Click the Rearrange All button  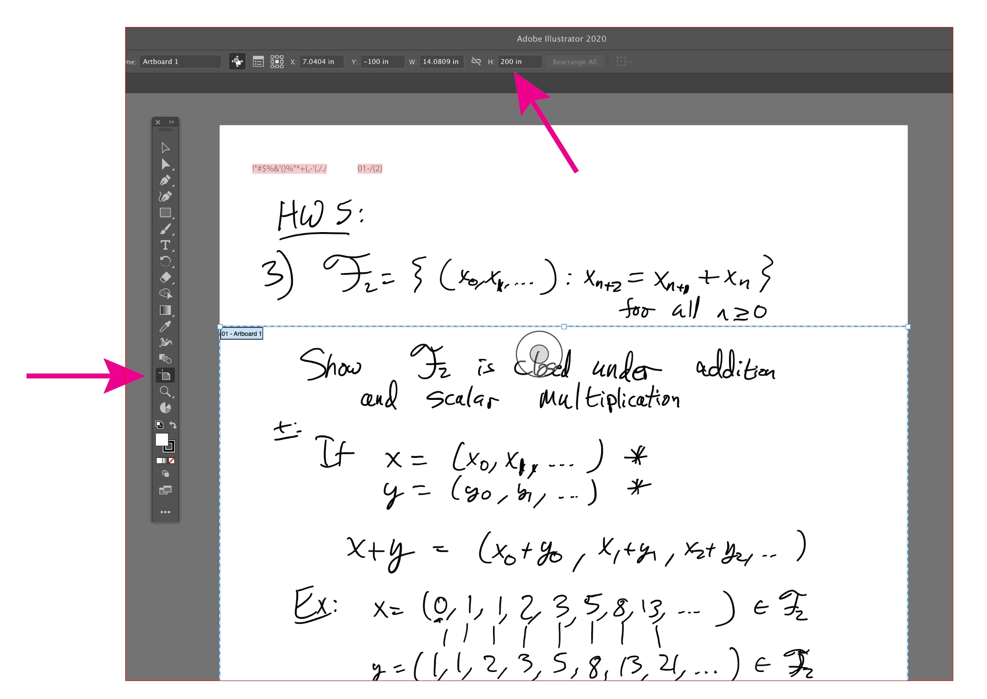tap(575, 62)
